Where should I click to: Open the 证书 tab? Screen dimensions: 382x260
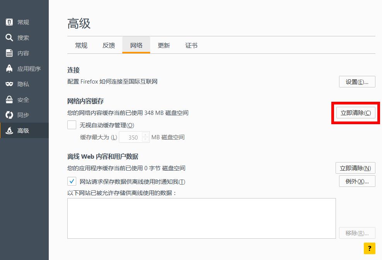click(x=191, y=45)
